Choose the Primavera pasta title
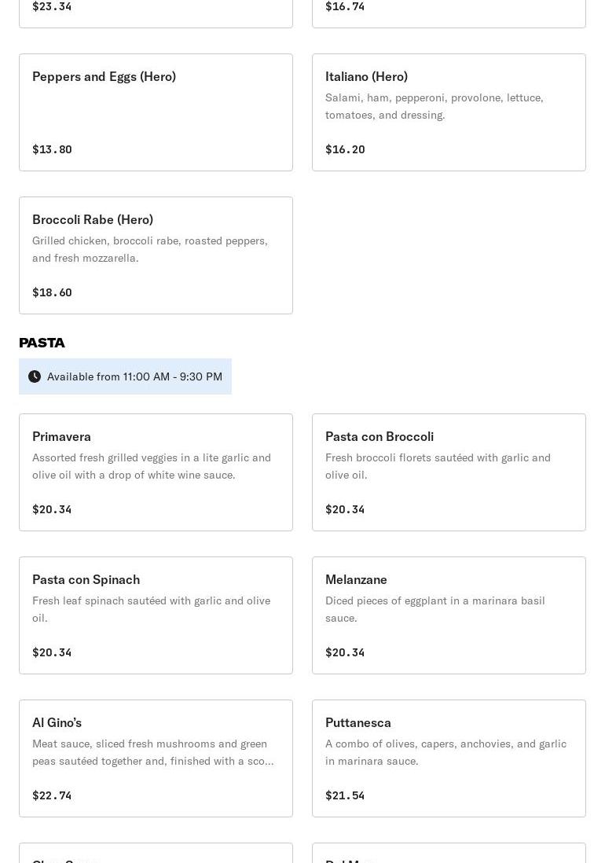 61,436
